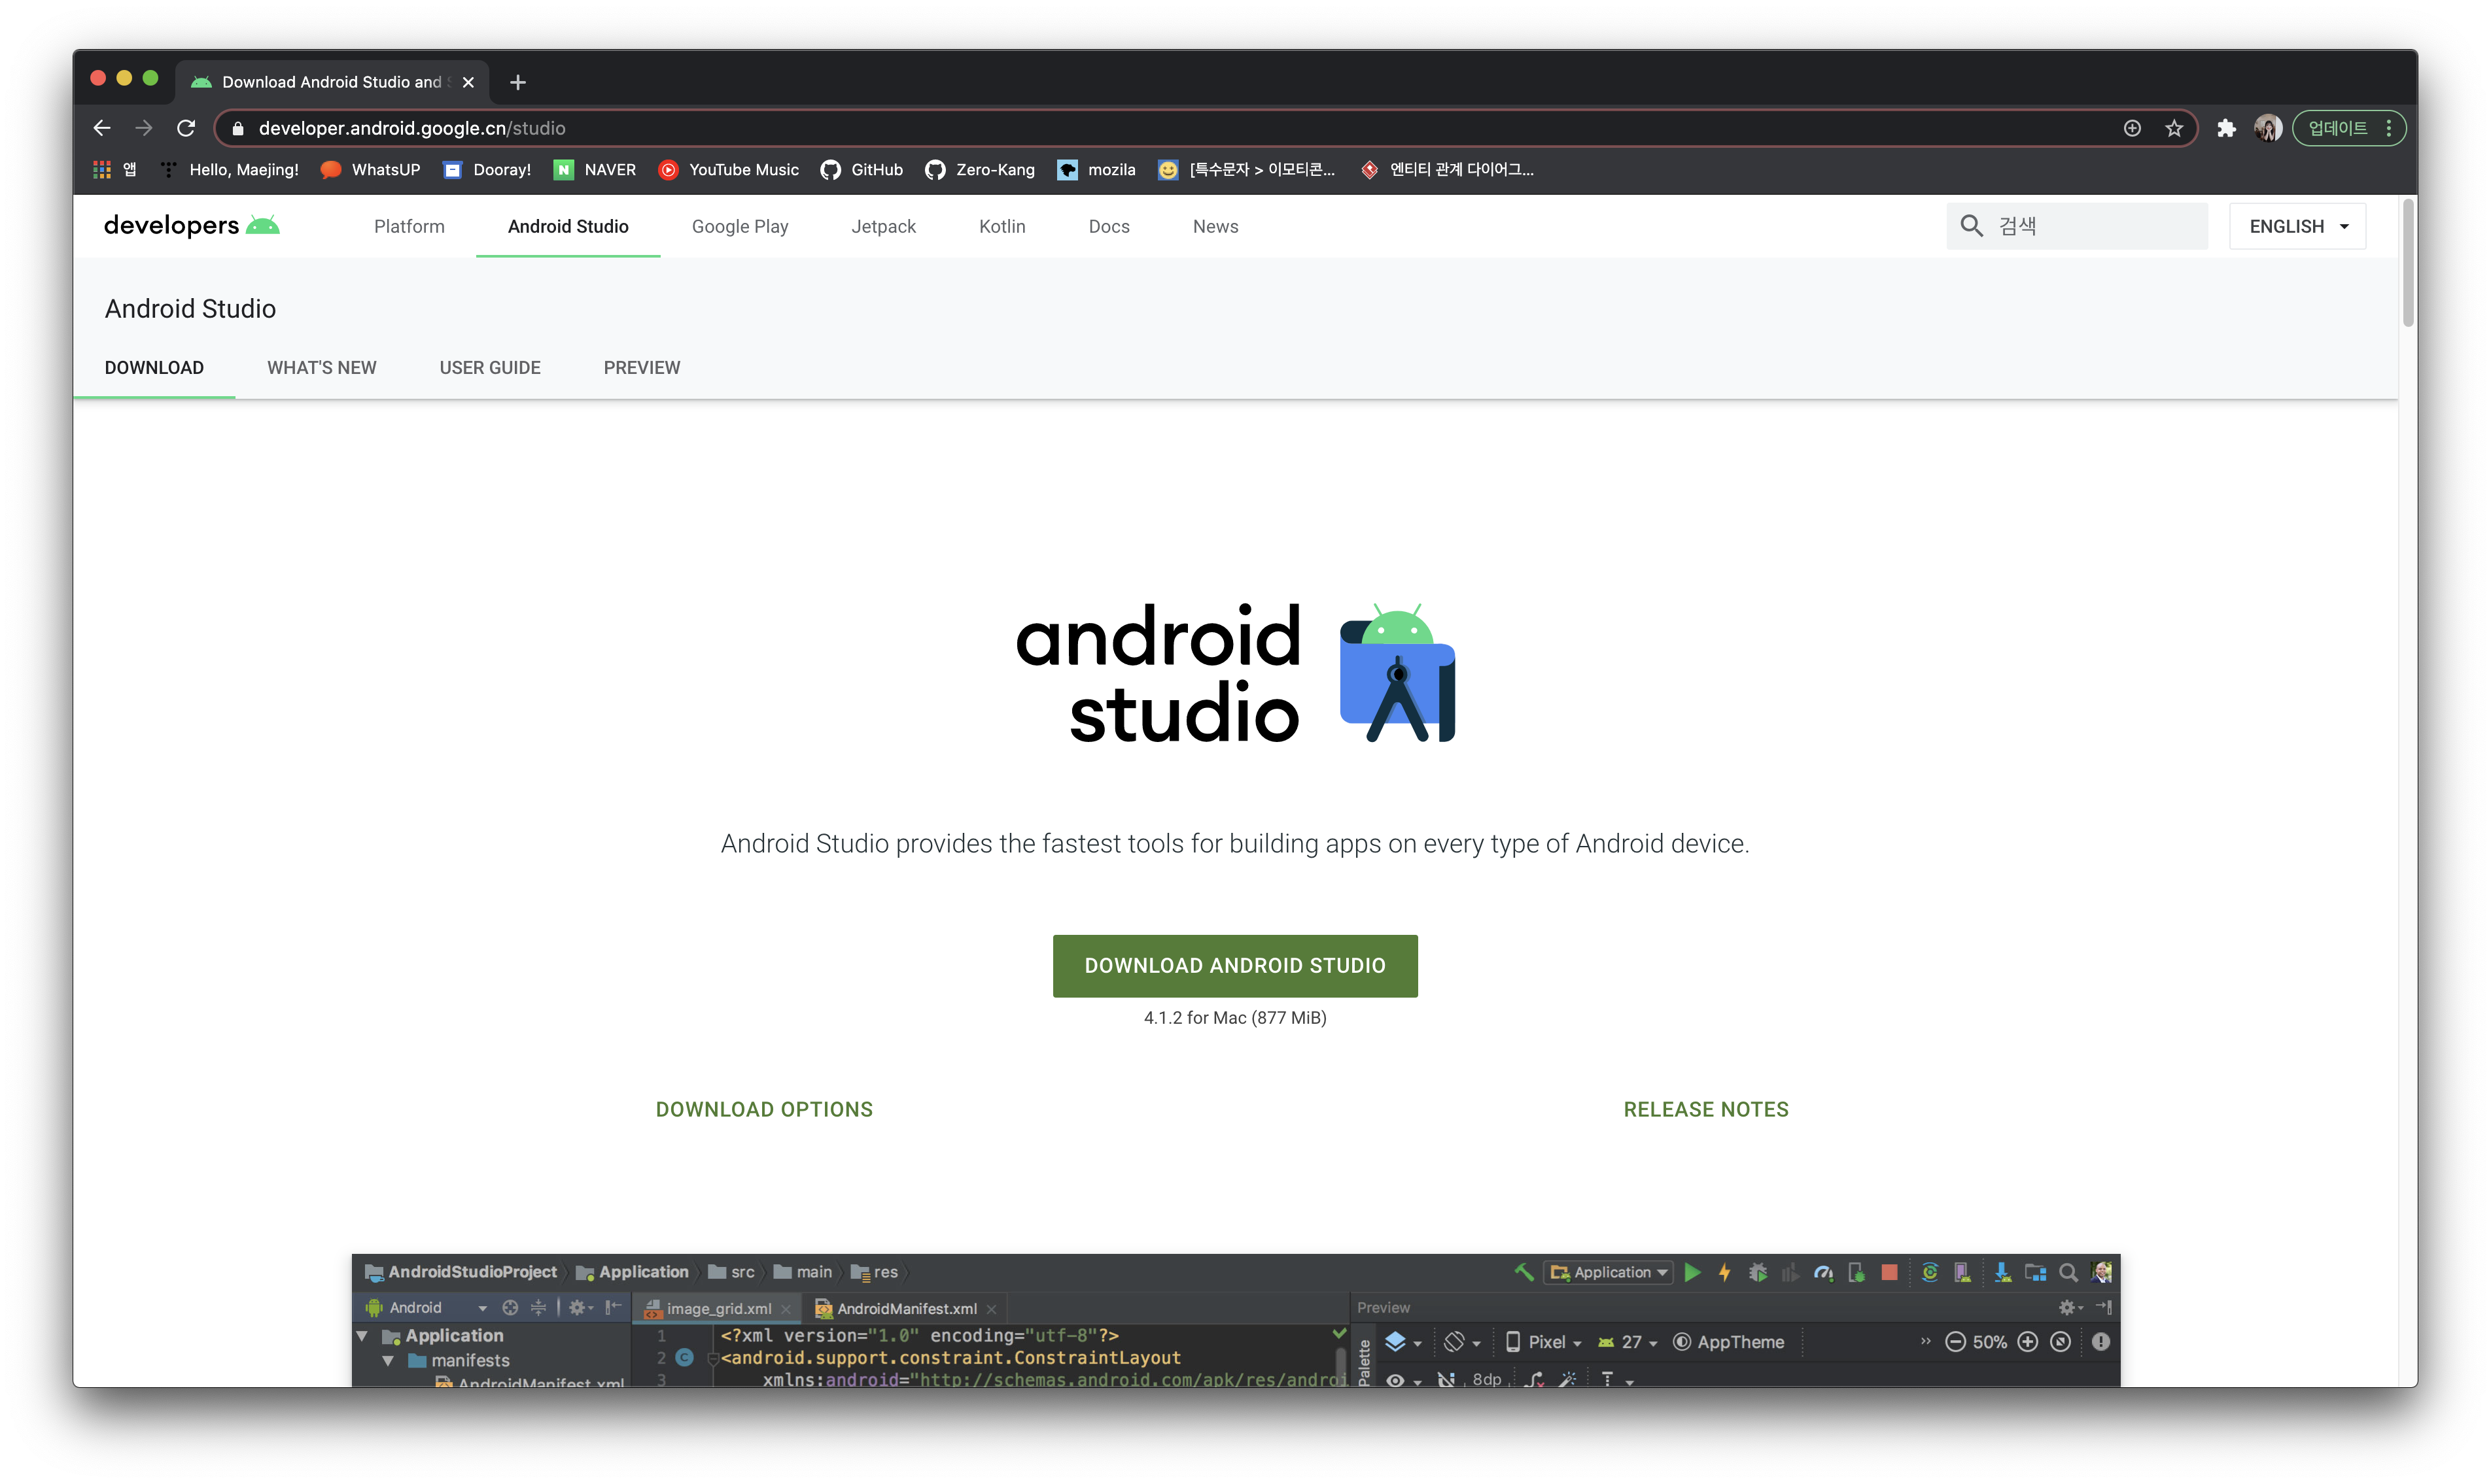Open a new browser tab
Image resolution: width=2491 pixels, height=1484 pixels.
517,82
